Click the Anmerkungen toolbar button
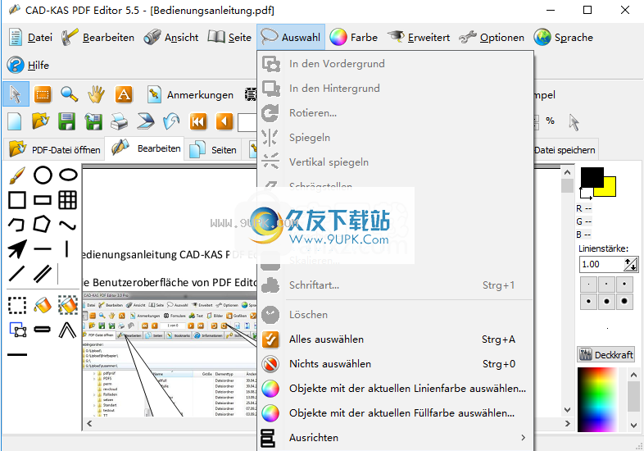 pos(191,94)
